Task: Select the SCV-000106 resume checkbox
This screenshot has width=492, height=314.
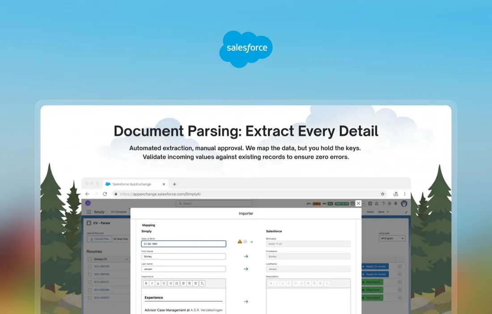Action: tap(90, 290)
